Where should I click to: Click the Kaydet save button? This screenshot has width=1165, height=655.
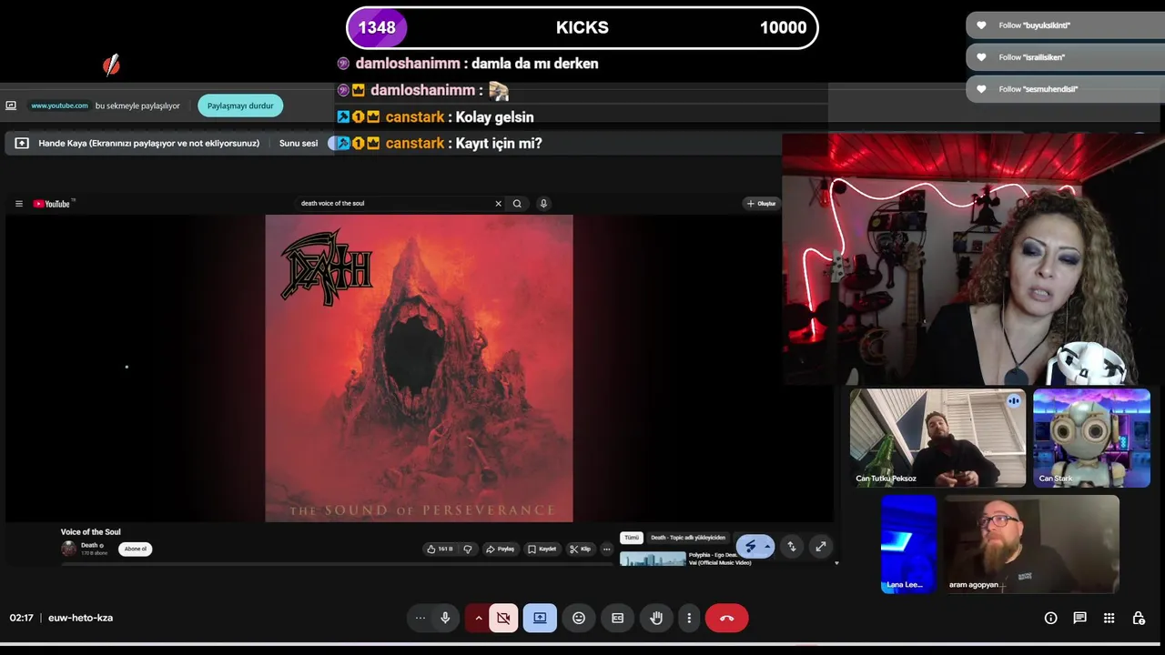click(542, 549)
